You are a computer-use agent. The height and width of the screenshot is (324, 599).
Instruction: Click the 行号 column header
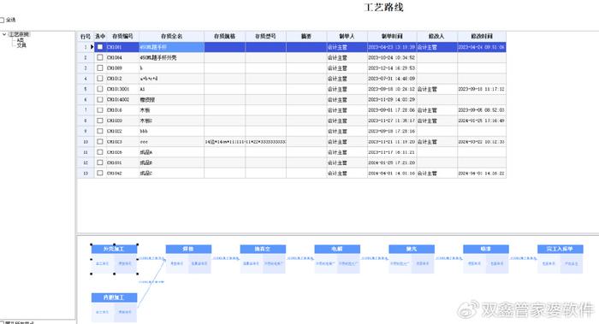[x=86, y=36]
